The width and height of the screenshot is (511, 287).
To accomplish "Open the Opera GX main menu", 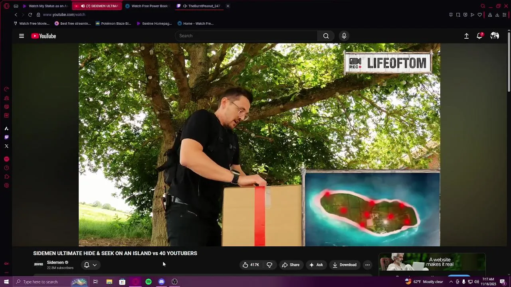I will (x=6, y=6).
